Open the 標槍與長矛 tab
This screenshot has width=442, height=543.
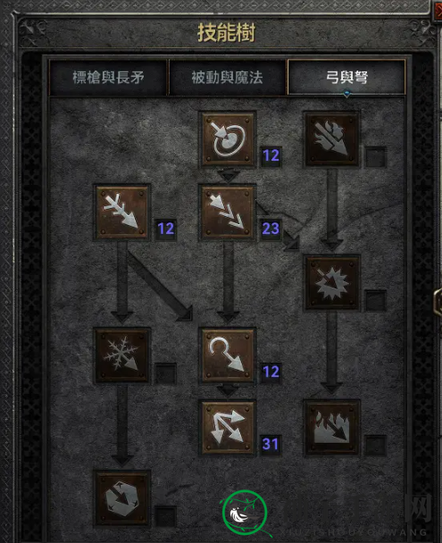[x=108, y=77]
